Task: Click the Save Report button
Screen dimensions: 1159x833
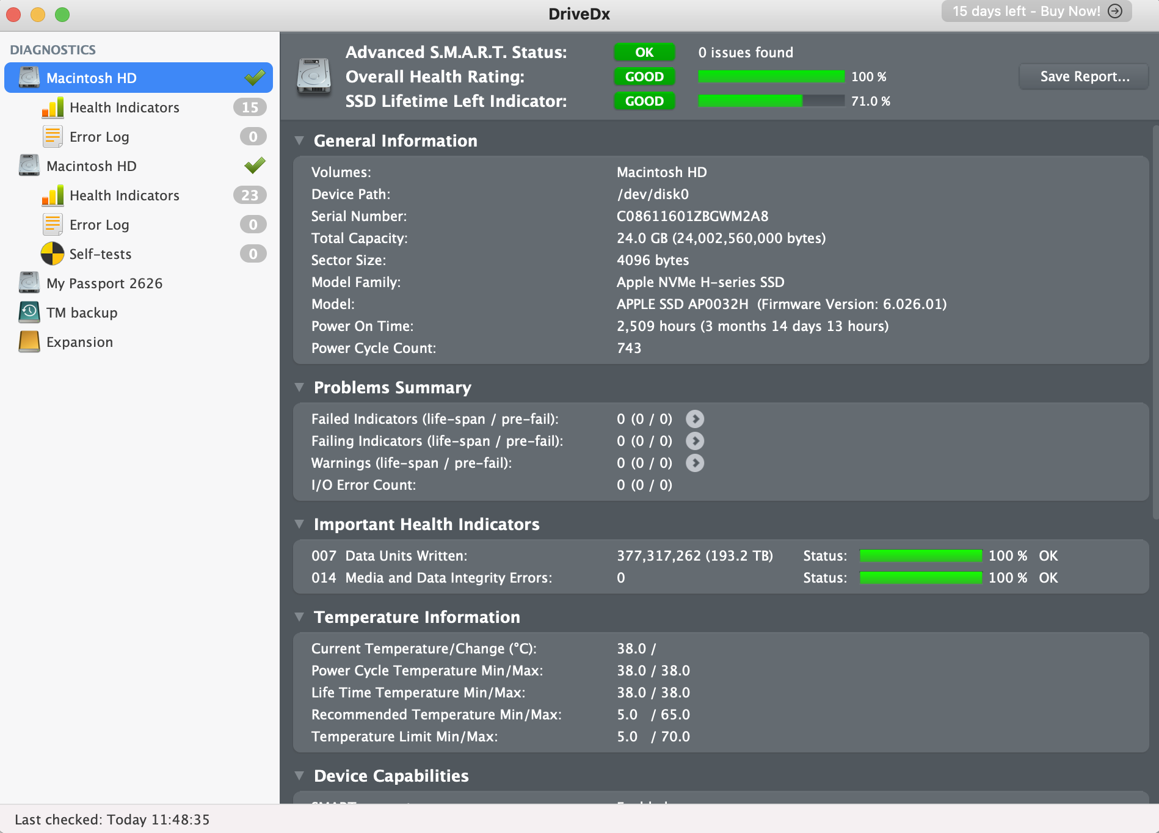Action: tap(1084, 76)
